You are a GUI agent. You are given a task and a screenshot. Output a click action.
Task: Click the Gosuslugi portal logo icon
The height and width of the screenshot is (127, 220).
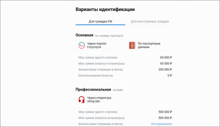point(81,45)
